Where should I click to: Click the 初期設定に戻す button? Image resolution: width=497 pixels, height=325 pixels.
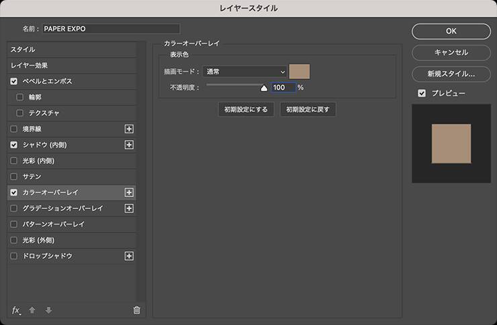point(308,109)
